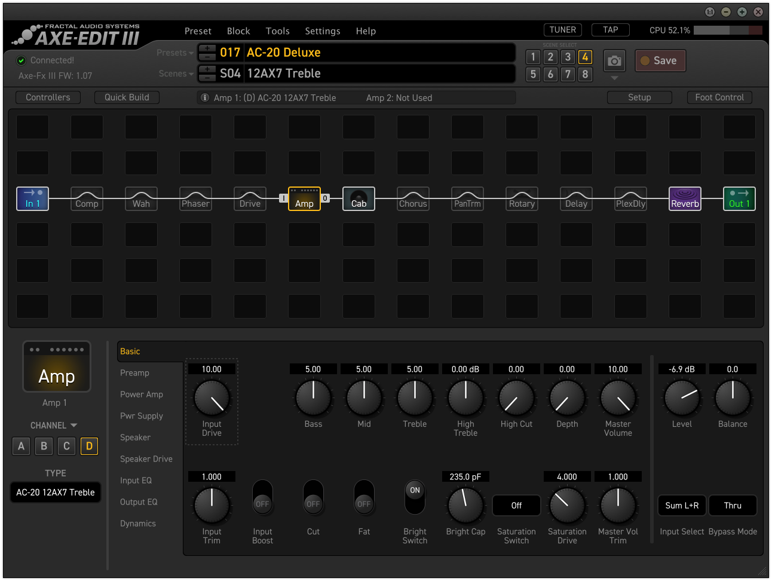Select the Delay block in the grid
Viewport: 772px width, 581px height.
[x=576, y=198]
